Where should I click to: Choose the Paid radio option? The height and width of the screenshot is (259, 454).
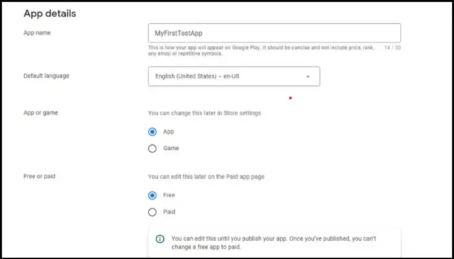pos(152,212)
